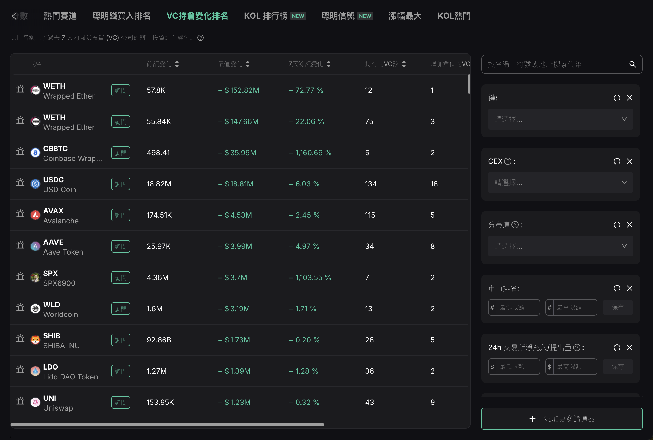The width and height of the screenshot is (653, 440).
Task: Open the 鏈 chain selection dropdown
Action: (x=560, y=119)
